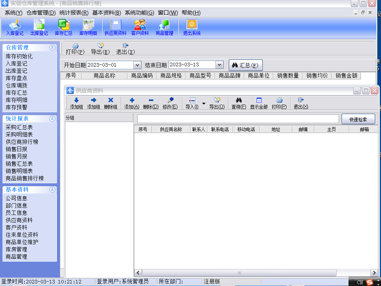
Task: Open 仓库调拨 in sidebar
Action: tap(16, 85)
